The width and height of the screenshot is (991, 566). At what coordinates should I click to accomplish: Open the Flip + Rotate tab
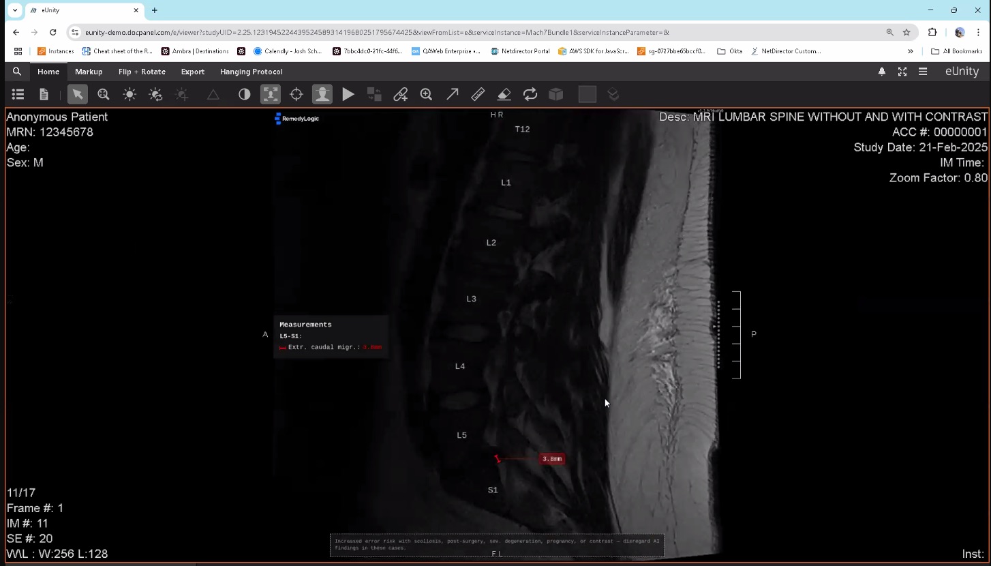142,72
